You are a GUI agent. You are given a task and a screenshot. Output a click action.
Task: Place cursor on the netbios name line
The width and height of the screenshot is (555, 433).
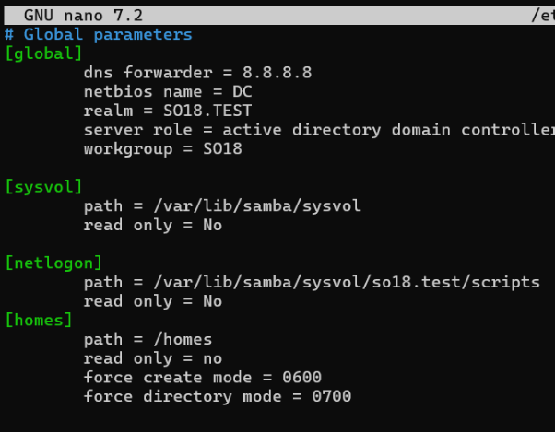(x=168, y=92)
